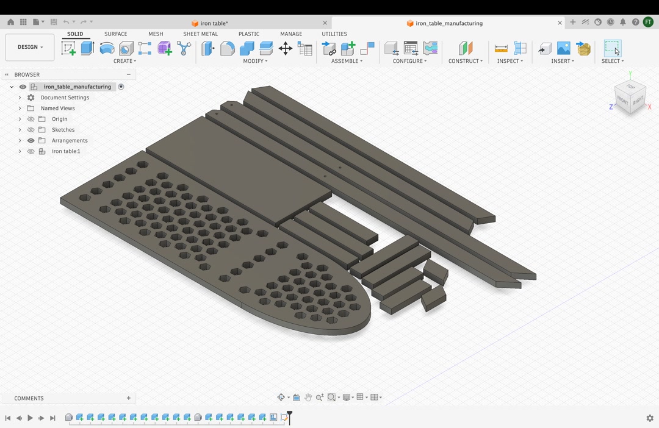Select the Press Pull tool
This screenshot has width=659, height=428.
pos(207,48)
